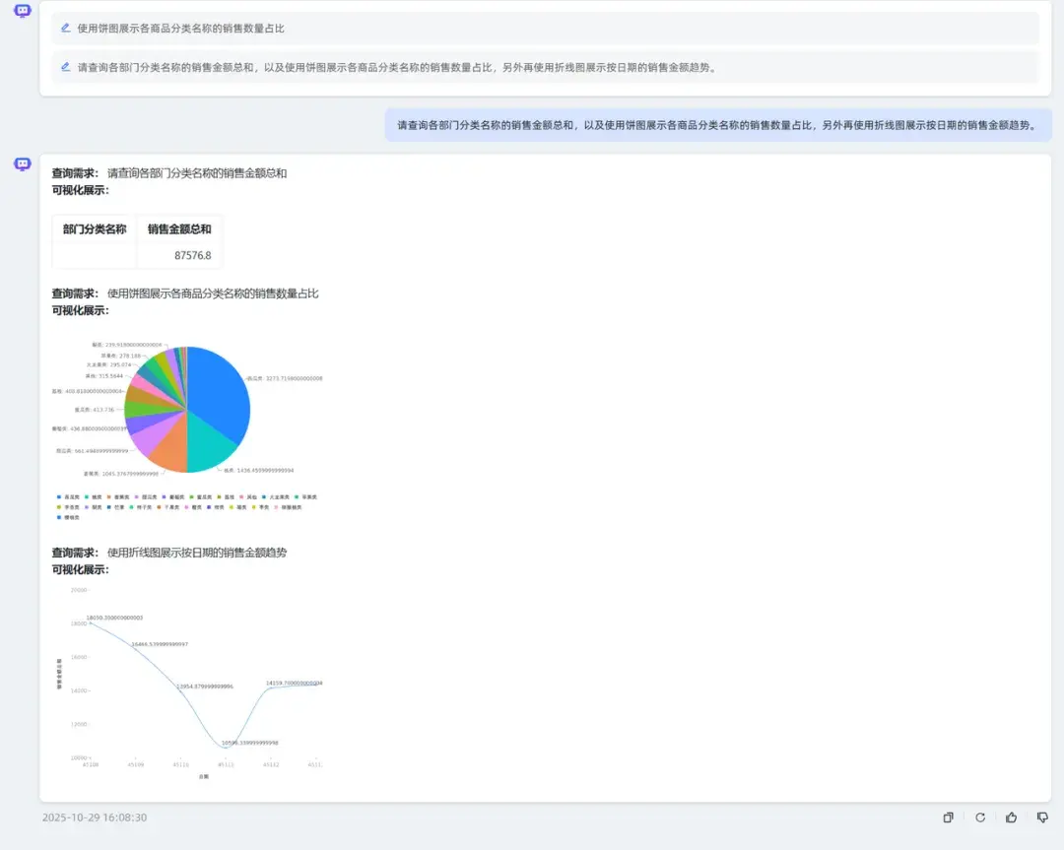
Task: Give thumbs down feedback on response
Action: pyautogui.click(x=1042, y=817)
